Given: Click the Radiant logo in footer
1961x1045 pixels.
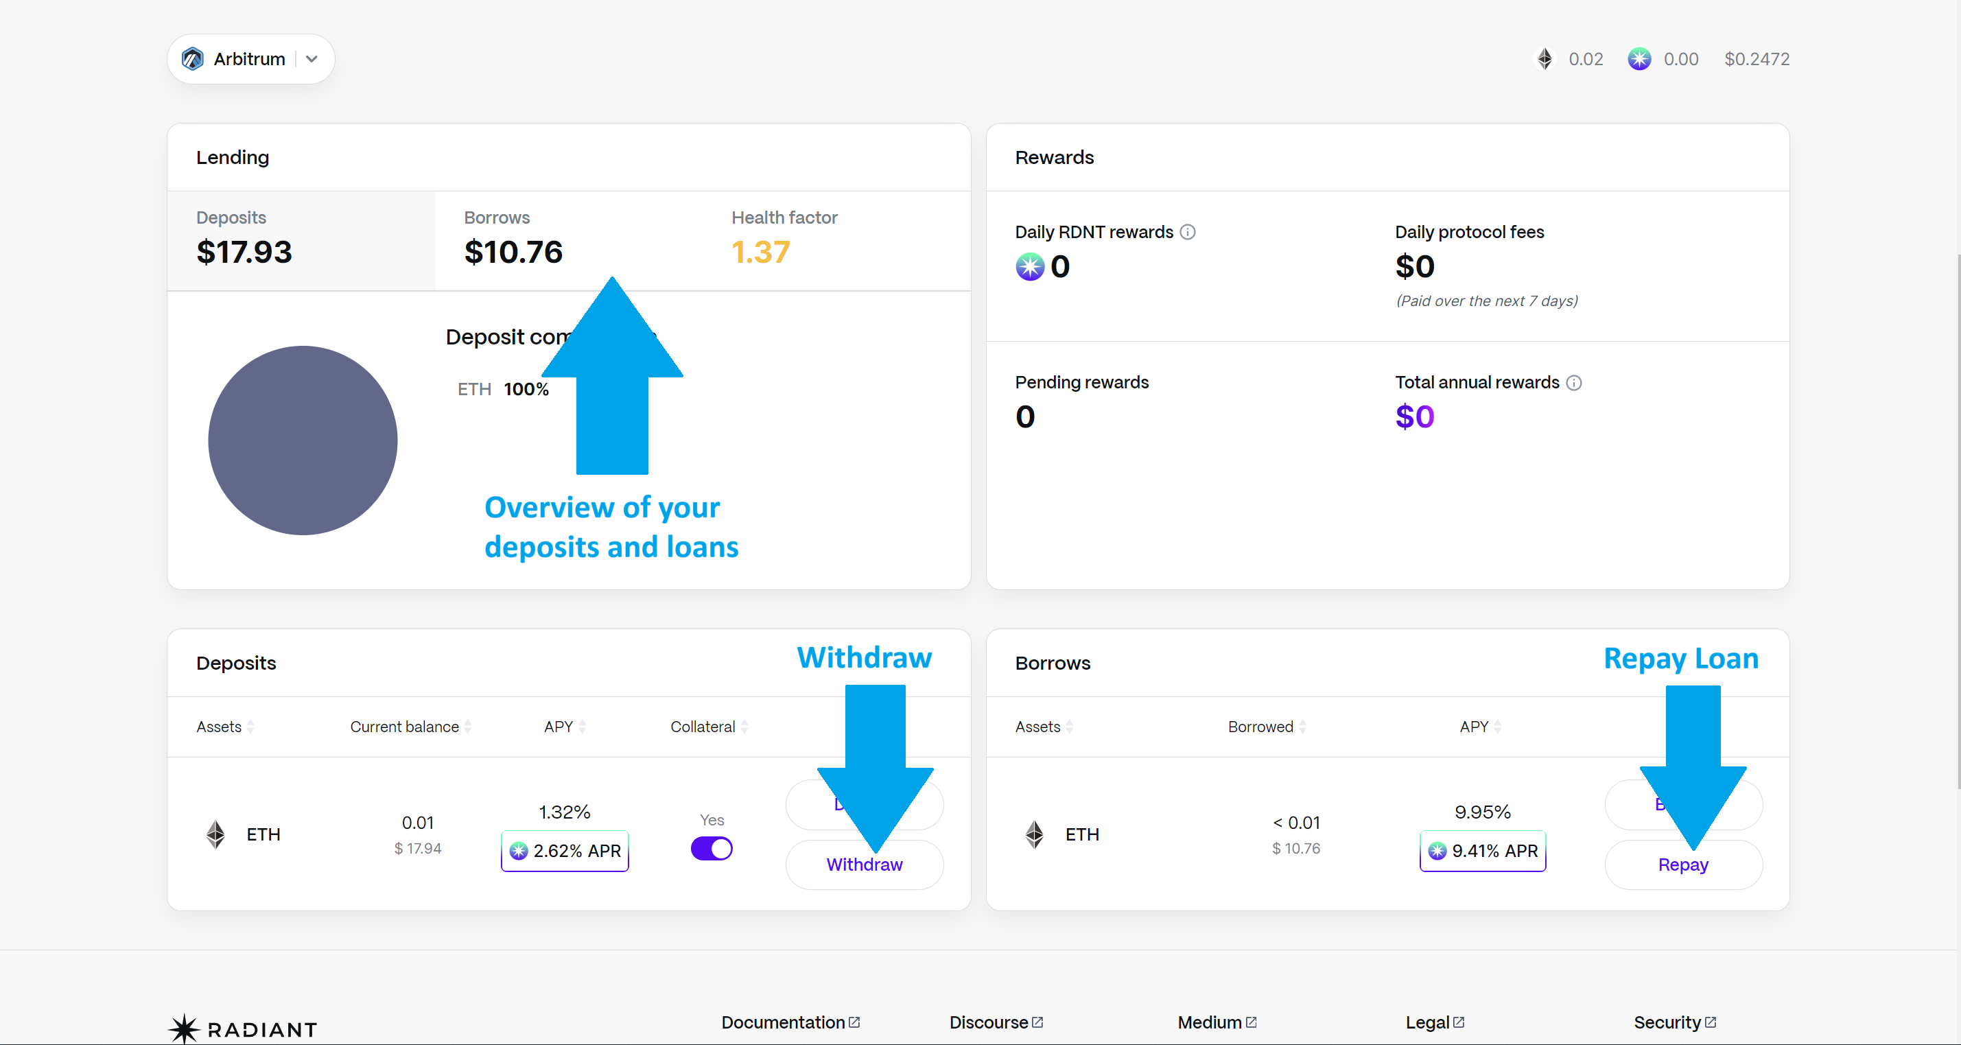Looking at the screenshot, I should click(242, 1029).
